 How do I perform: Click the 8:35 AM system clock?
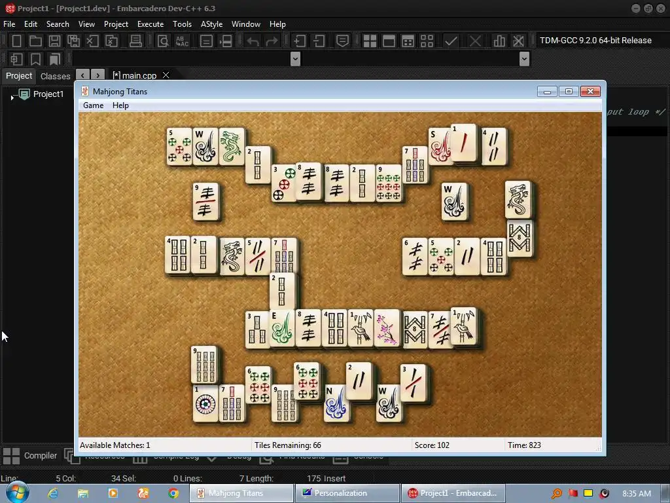pyautogui.click(x=637, y=493)
